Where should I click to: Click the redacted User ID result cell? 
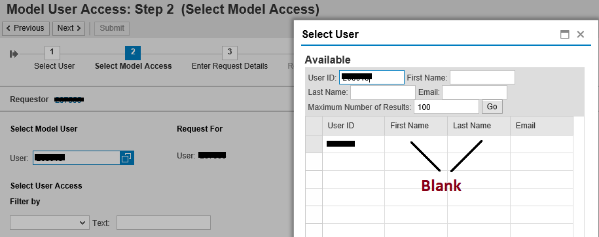pyautogui.click(x=354, y=144)
